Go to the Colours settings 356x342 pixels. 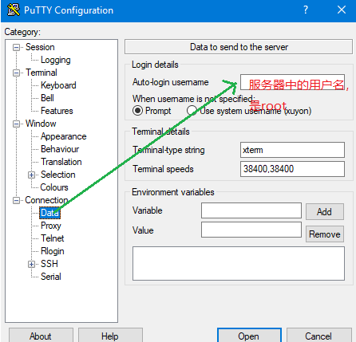[54, 187]
